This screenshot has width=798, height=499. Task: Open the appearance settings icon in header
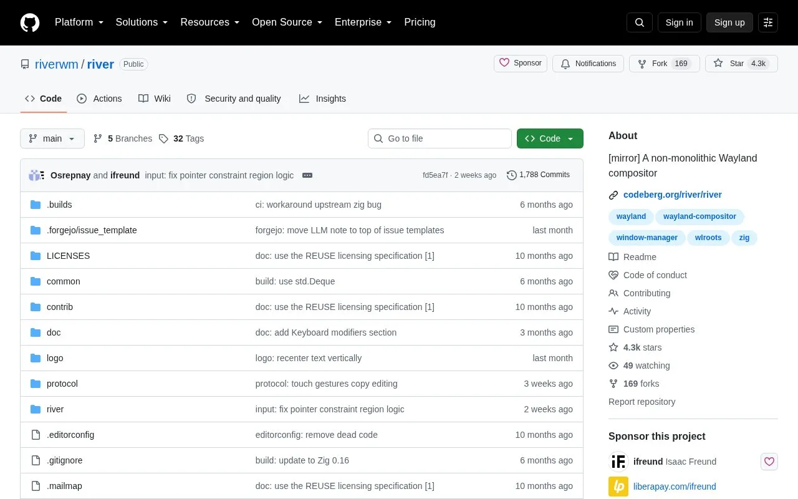click(768, 22)
